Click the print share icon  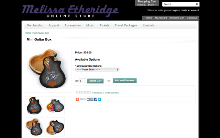92,99
